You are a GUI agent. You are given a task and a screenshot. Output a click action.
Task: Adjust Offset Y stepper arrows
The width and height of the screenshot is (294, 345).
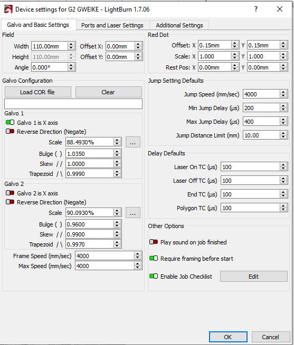click(138, 57)
